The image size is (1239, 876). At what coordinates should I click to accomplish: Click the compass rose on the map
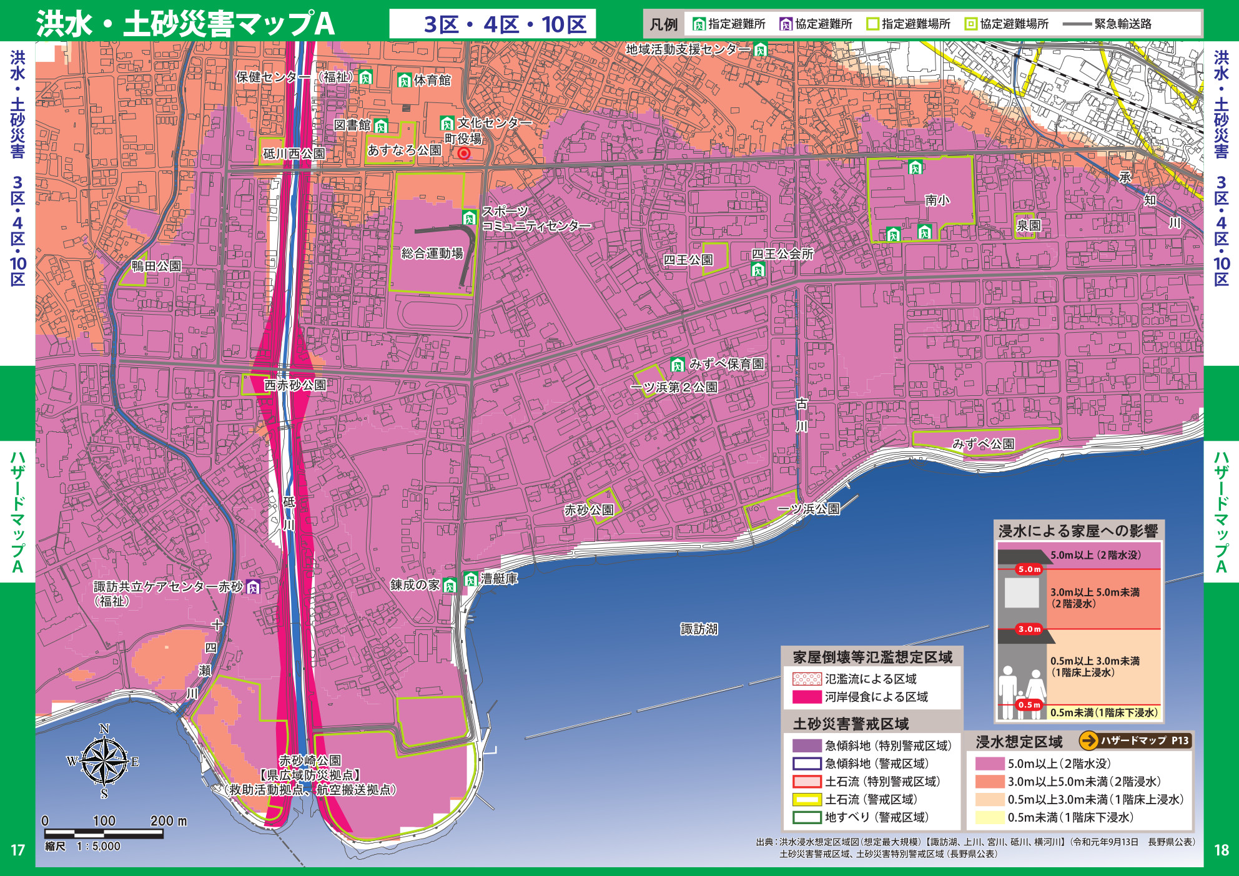click(x=104, y=761)
